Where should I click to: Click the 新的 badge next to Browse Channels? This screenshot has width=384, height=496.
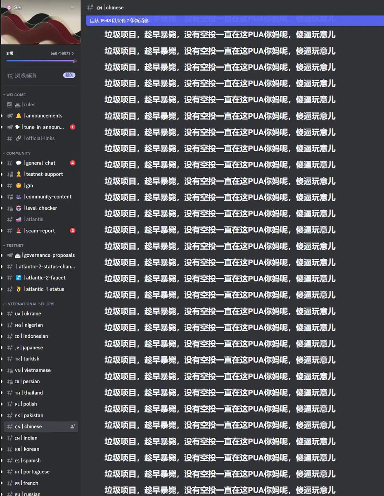tap(69, 75)
